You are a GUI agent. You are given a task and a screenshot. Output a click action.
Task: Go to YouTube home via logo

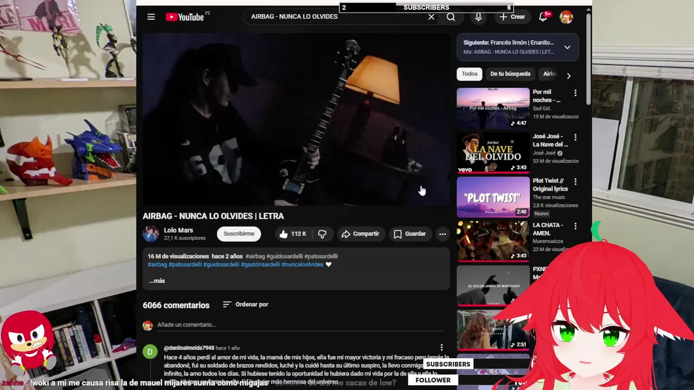184,17
